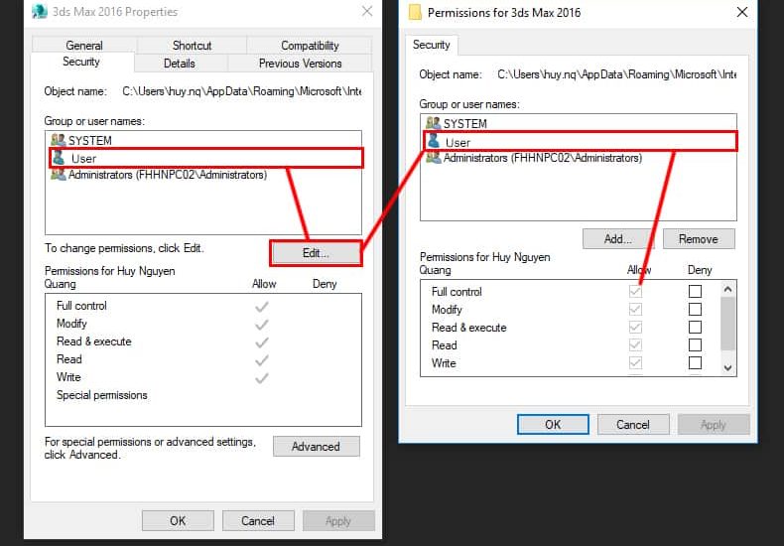Select SYSTEM group icon in Permissions dialog
Viewport: 784px width, 546px height.
(x=433, y=124)
